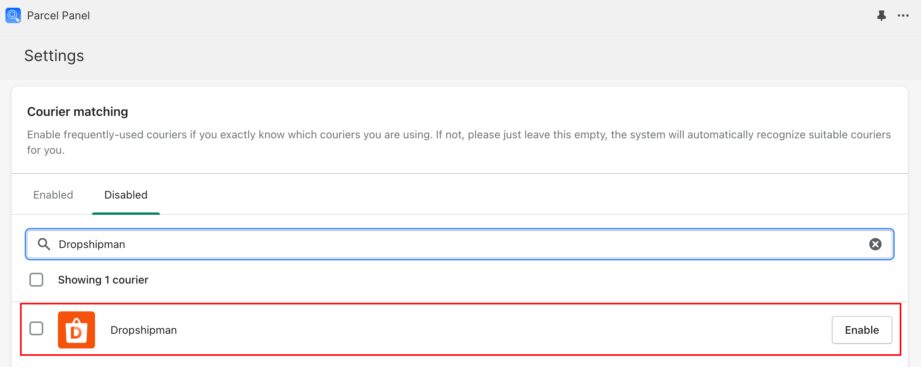Focus the courier search input field
Image resolution: width=921 pixels, height=367 pixels.
[x=460, y=244]
